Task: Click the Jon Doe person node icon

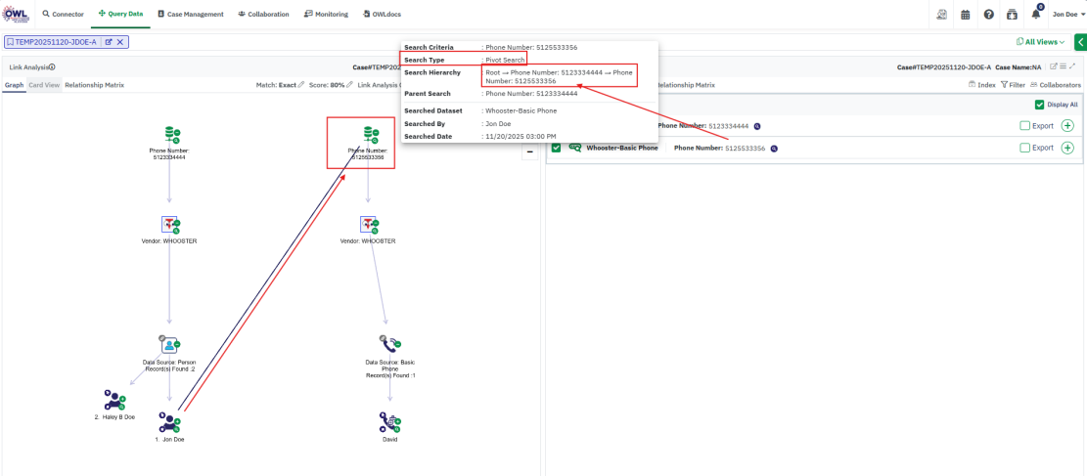Action: [x=169, y=423]
